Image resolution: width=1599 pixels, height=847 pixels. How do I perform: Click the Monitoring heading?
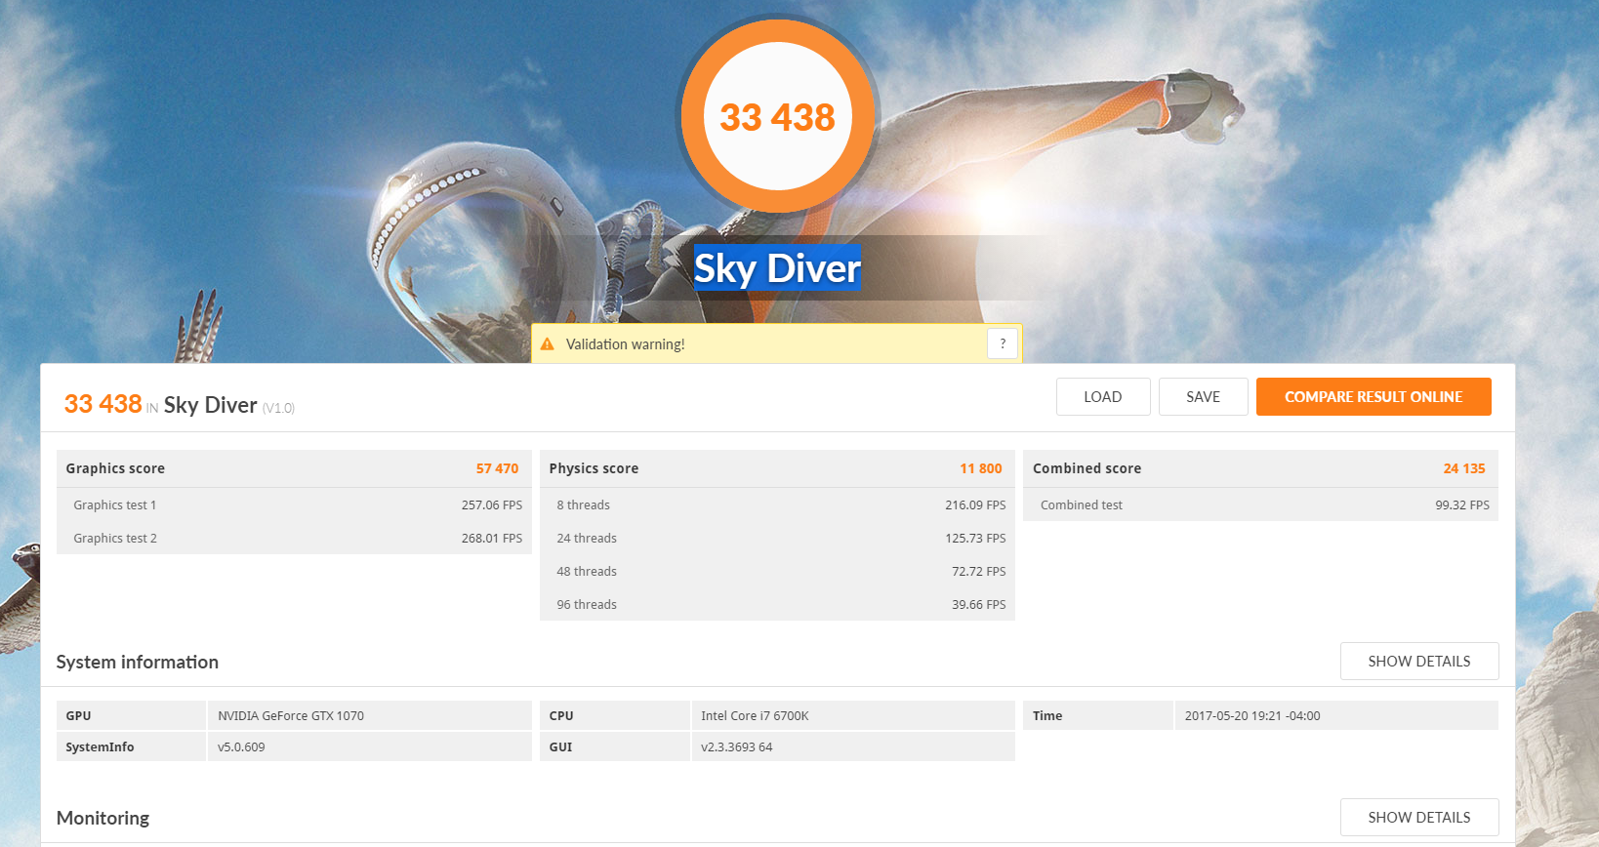[103, 818]
